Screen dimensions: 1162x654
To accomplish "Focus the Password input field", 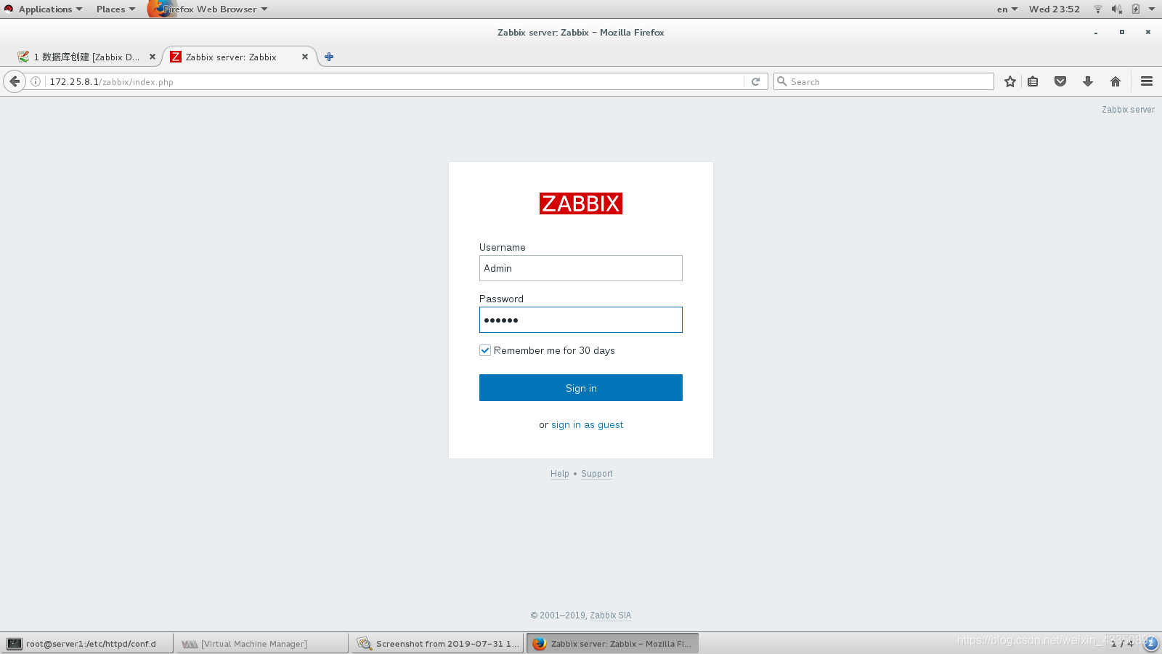I will [x=581, y=320].
